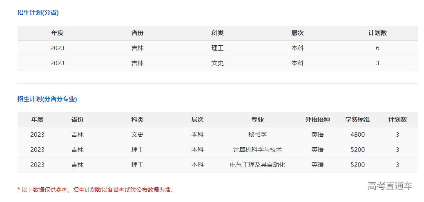Select the plan count 6 cell

click(x=377, y=48)
